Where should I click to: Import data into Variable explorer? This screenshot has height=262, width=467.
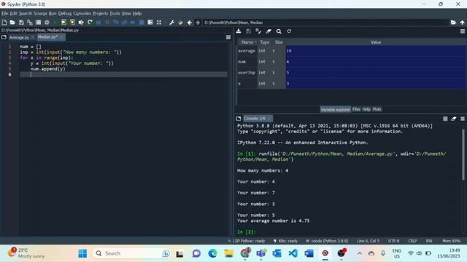(239, 31)
